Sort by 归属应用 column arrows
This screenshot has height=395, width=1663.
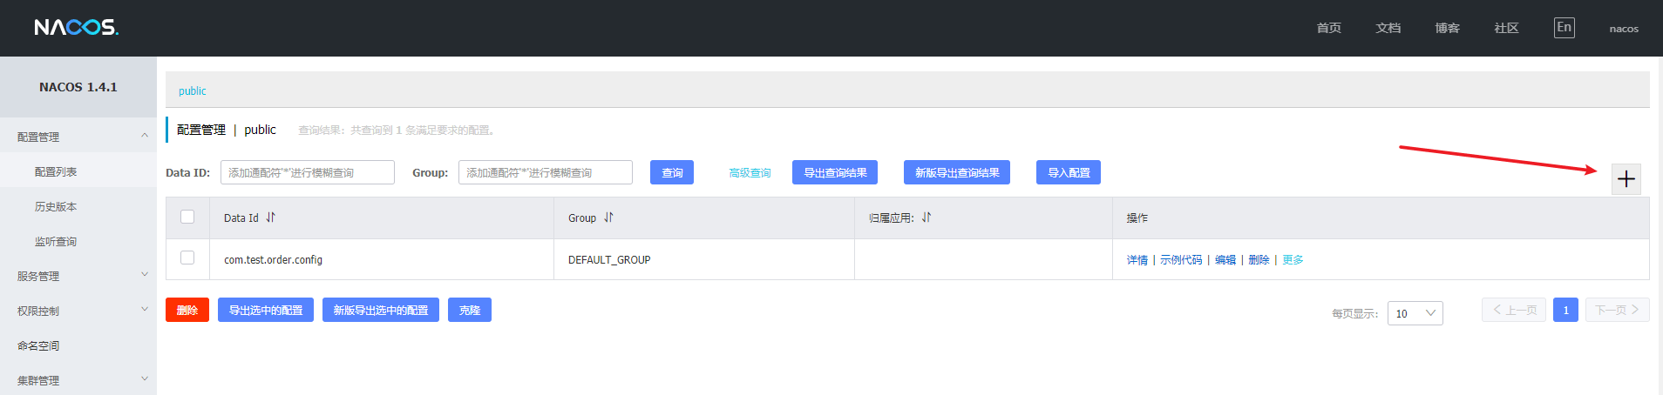pos(927,218)
